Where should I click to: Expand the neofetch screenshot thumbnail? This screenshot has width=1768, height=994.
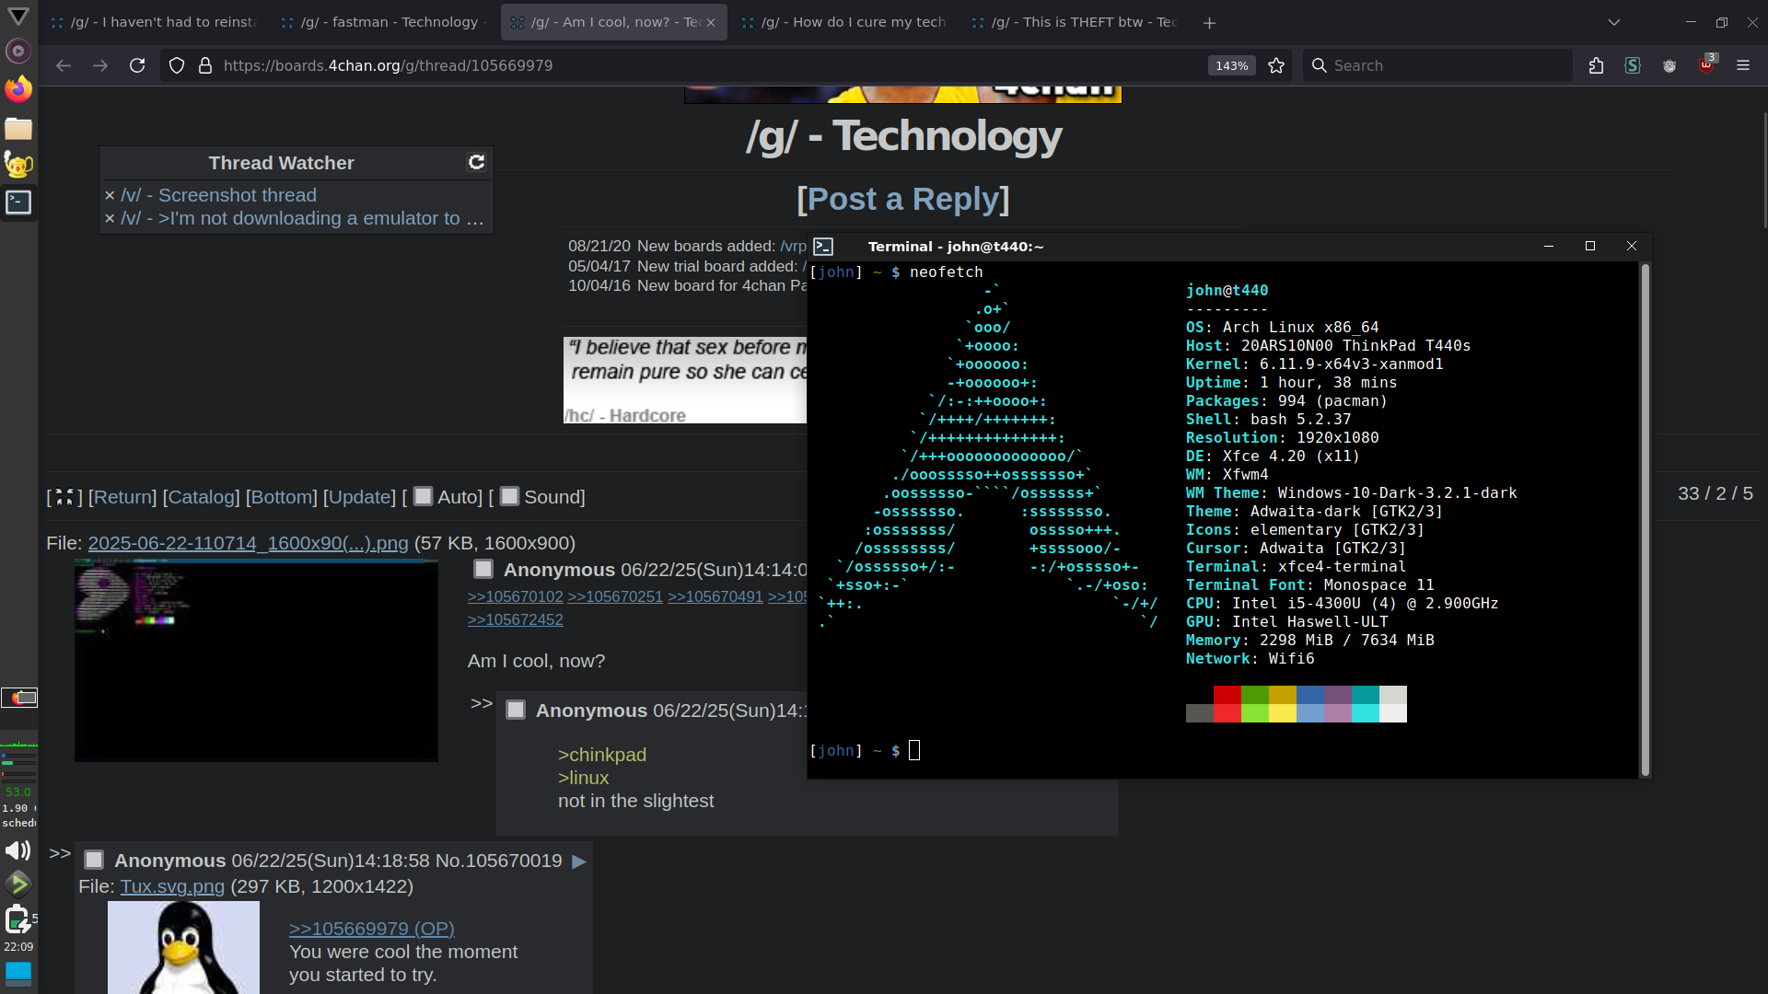coord(256,661)
